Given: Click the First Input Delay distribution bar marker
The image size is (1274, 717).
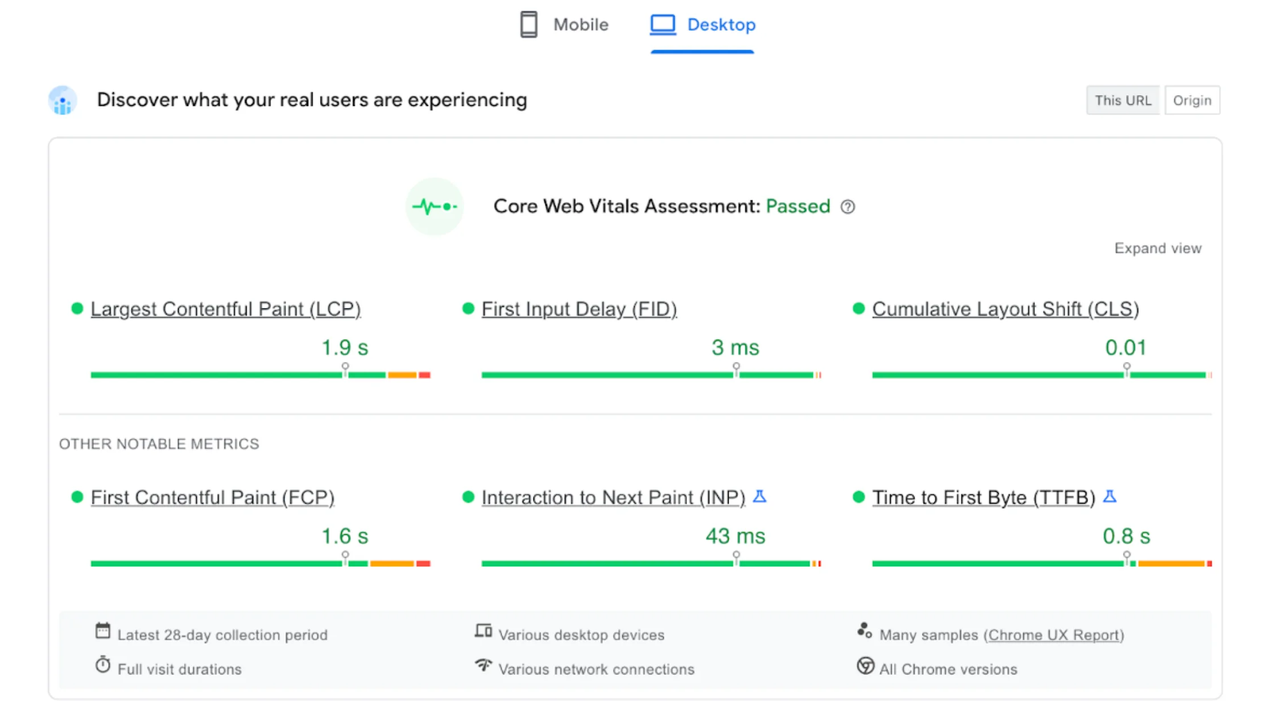Looking at the screenshot, I should pos(736,369).
